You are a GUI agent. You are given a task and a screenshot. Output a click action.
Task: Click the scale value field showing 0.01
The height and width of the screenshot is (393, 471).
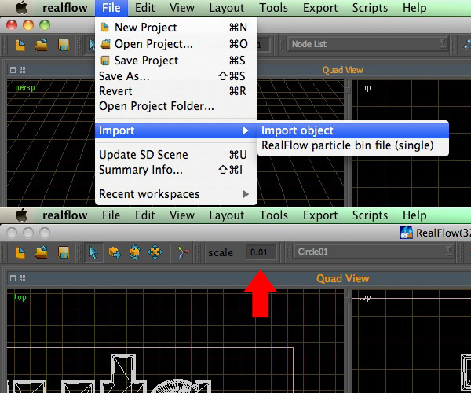pyautogui.click(x=261, y=252)
